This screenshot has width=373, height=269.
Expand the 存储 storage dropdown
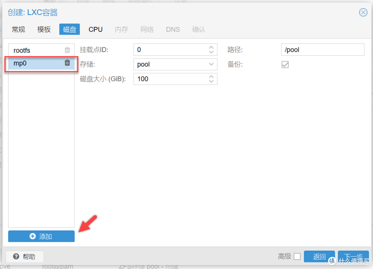(211, 64)
